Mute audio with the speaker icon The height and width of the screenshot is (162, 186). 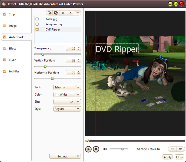105,149
